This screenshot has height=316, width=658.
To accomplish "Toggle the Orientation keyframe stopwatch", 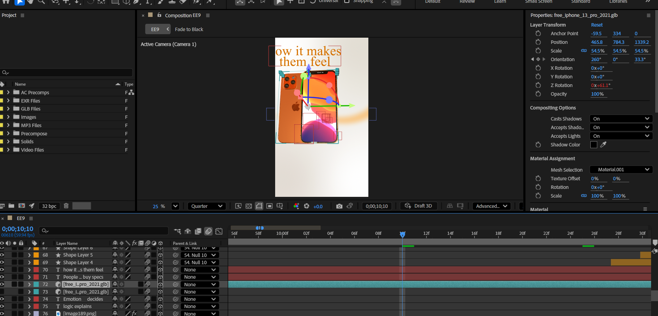I will [538, 59].
